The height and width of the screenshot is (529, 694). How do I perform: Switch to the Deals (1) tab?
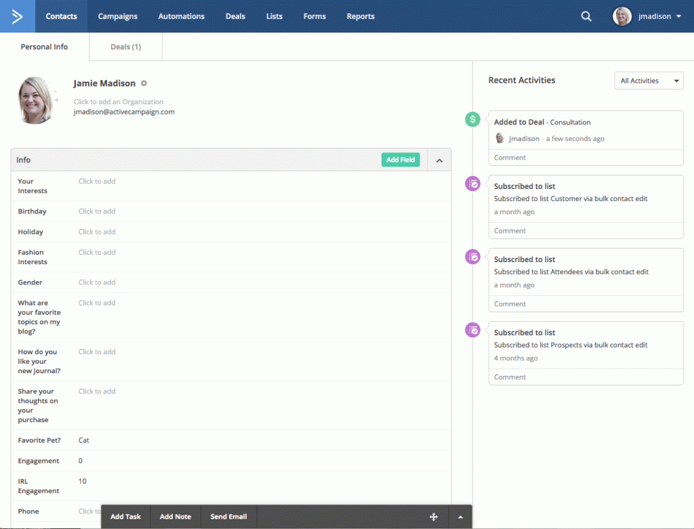pos(125,47)
